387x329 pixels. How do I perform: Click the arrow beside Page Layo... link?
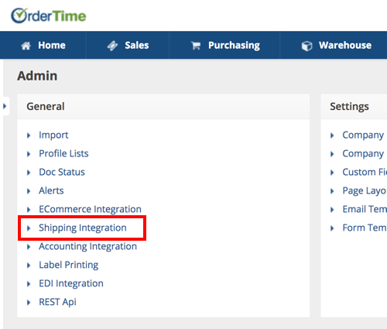pyautogui.click(x=332, y=191)
